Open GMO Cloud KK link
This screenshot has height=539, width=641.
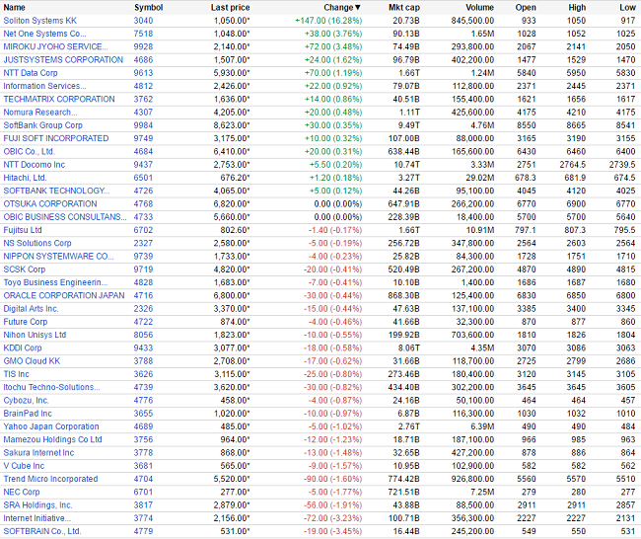[x=32, y=361]
